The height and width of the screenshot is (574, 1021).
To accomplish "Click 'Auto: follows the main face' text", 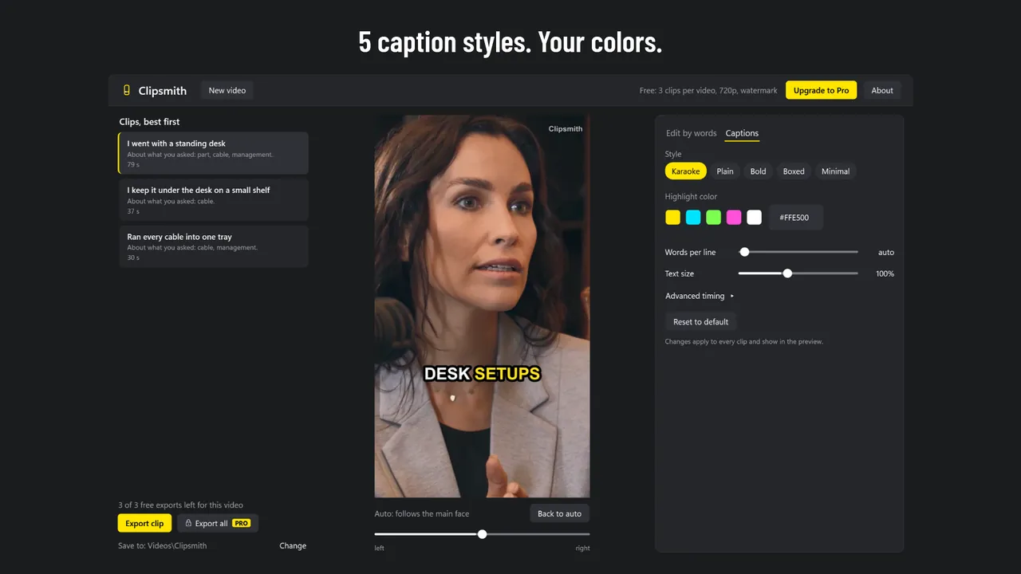I will pyautogui.click(x=422, y=514).
